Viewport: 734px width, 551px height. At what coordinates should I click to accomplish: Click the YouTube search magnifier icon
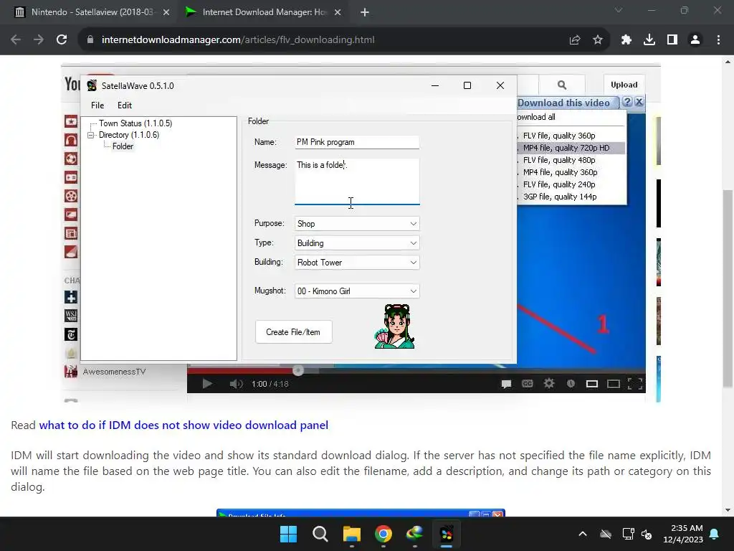tap(562, 85)
